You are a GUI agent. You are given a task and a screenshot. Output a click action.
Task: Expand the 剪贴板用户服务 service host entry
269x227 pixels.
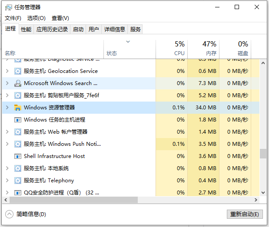(x=7, y=95)
